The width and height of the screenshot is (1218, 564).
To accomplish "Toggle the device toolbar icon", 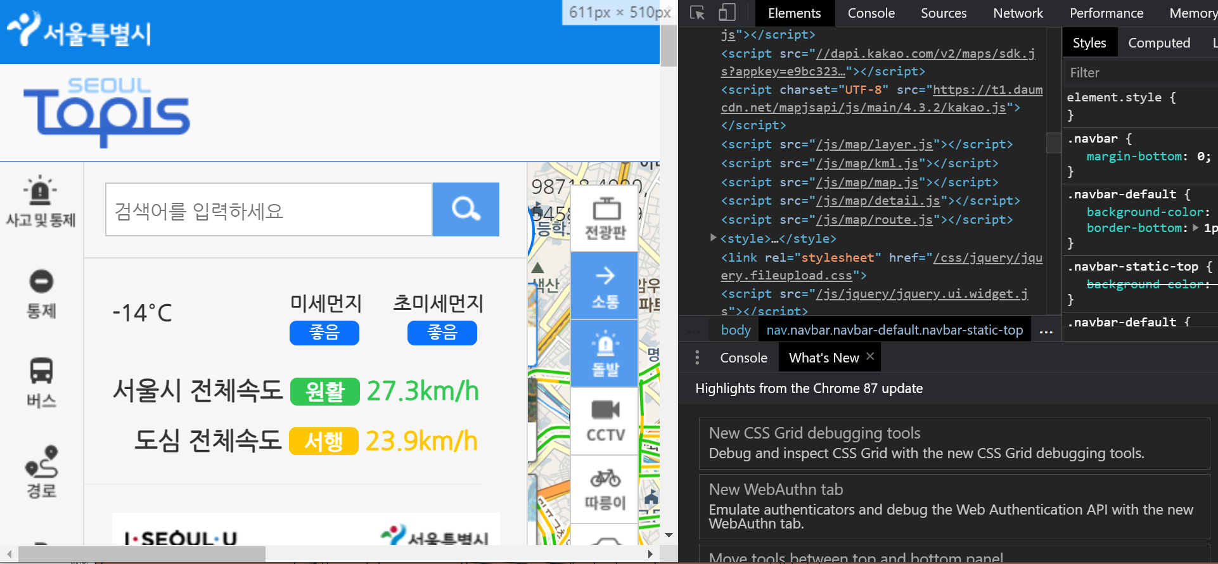I will pyautogui.click(x=727, y=13).
